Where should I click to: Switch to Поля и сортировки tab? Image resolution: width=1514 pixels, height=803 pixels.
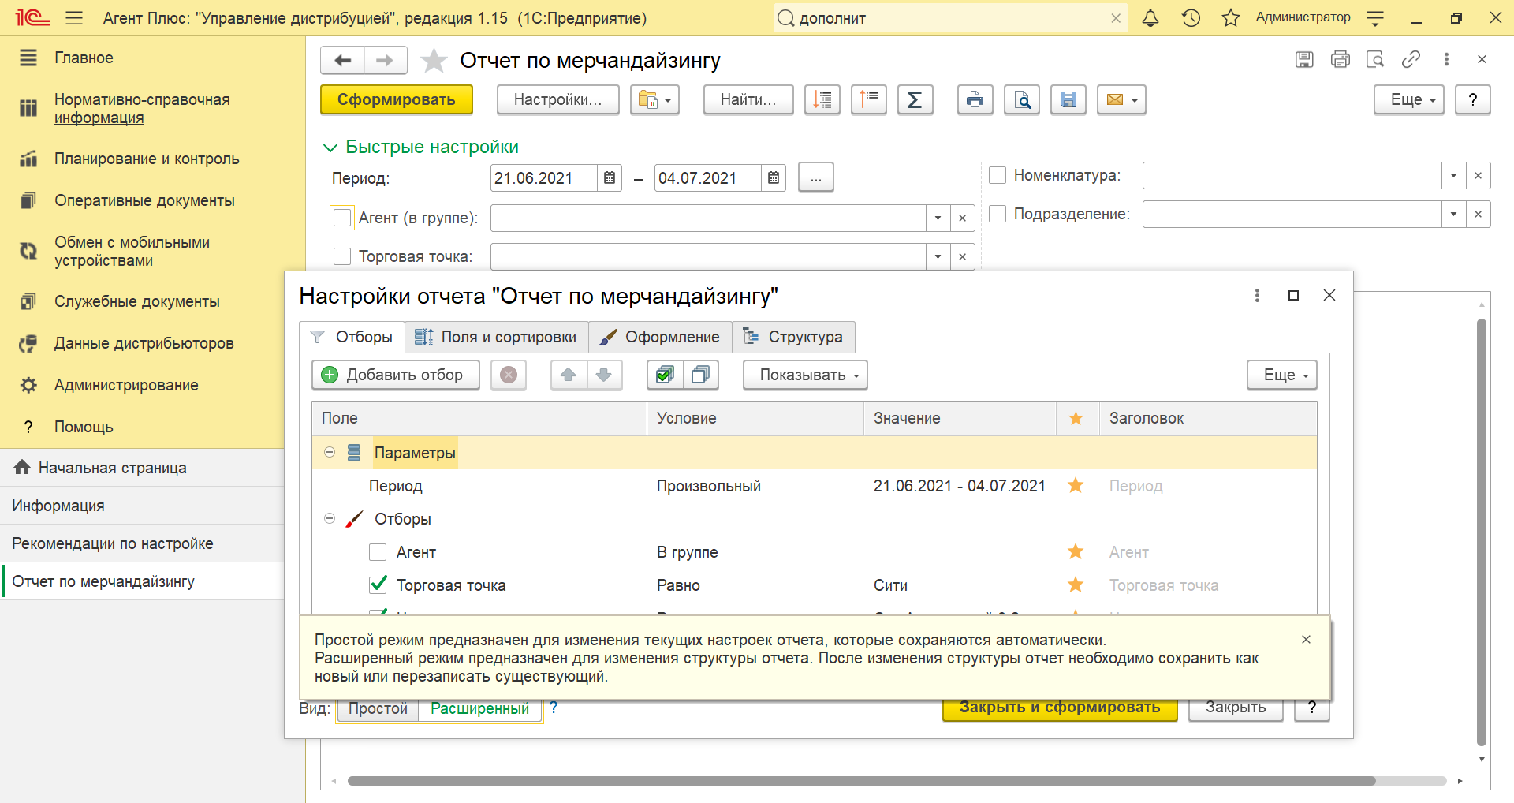click(497, 337)
